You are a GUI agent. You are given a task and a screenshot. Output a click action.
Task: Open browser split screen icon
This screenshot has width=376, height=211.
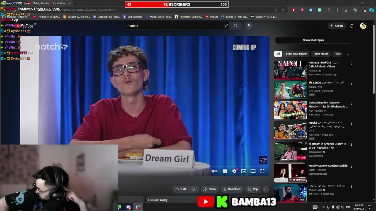tap(338, 10)
